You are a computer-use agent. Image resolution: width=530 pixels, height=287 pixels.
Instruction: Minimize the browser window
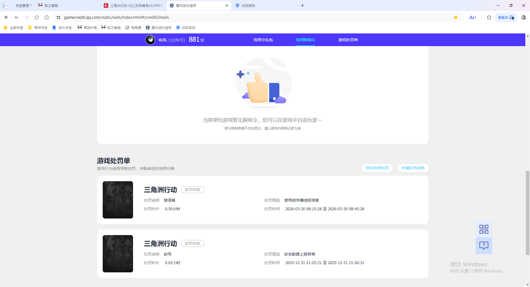coord(498,6)
